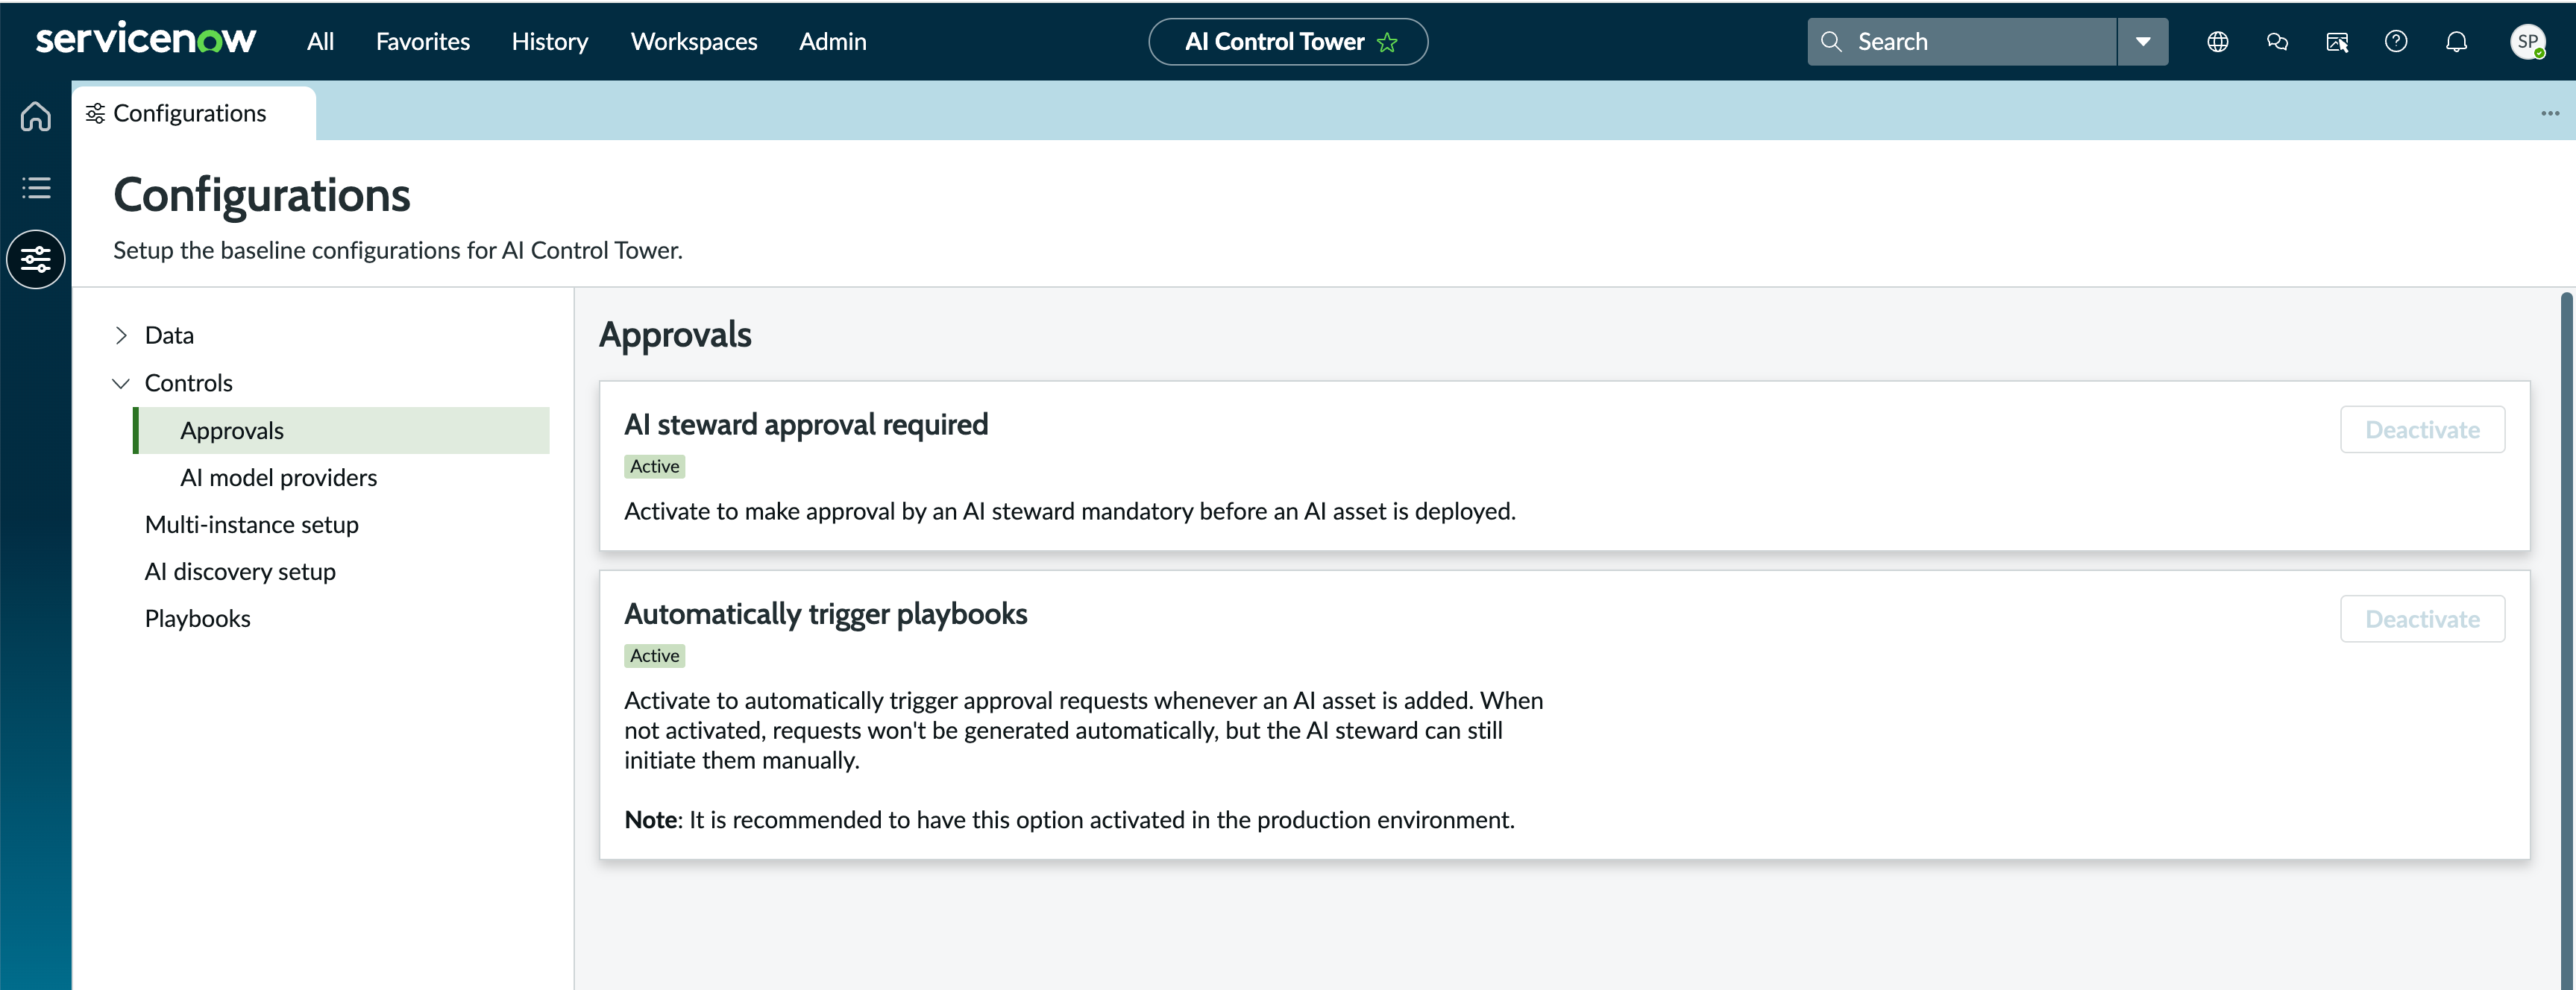The height and width of the screenshot is (990, 2576).
Task: Open the notifications bell icon
Action: click(2456, 41)
